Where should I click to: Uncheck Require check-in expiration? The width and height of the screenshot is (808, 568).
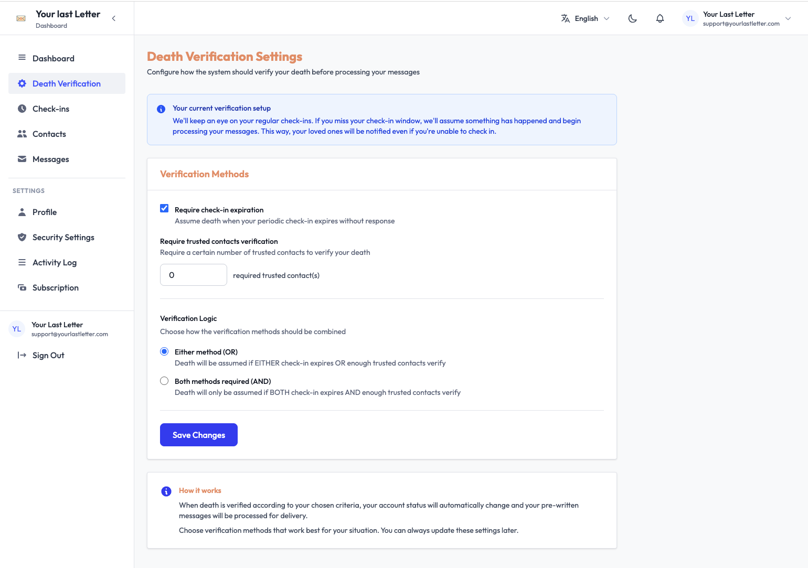pos(164,208)
